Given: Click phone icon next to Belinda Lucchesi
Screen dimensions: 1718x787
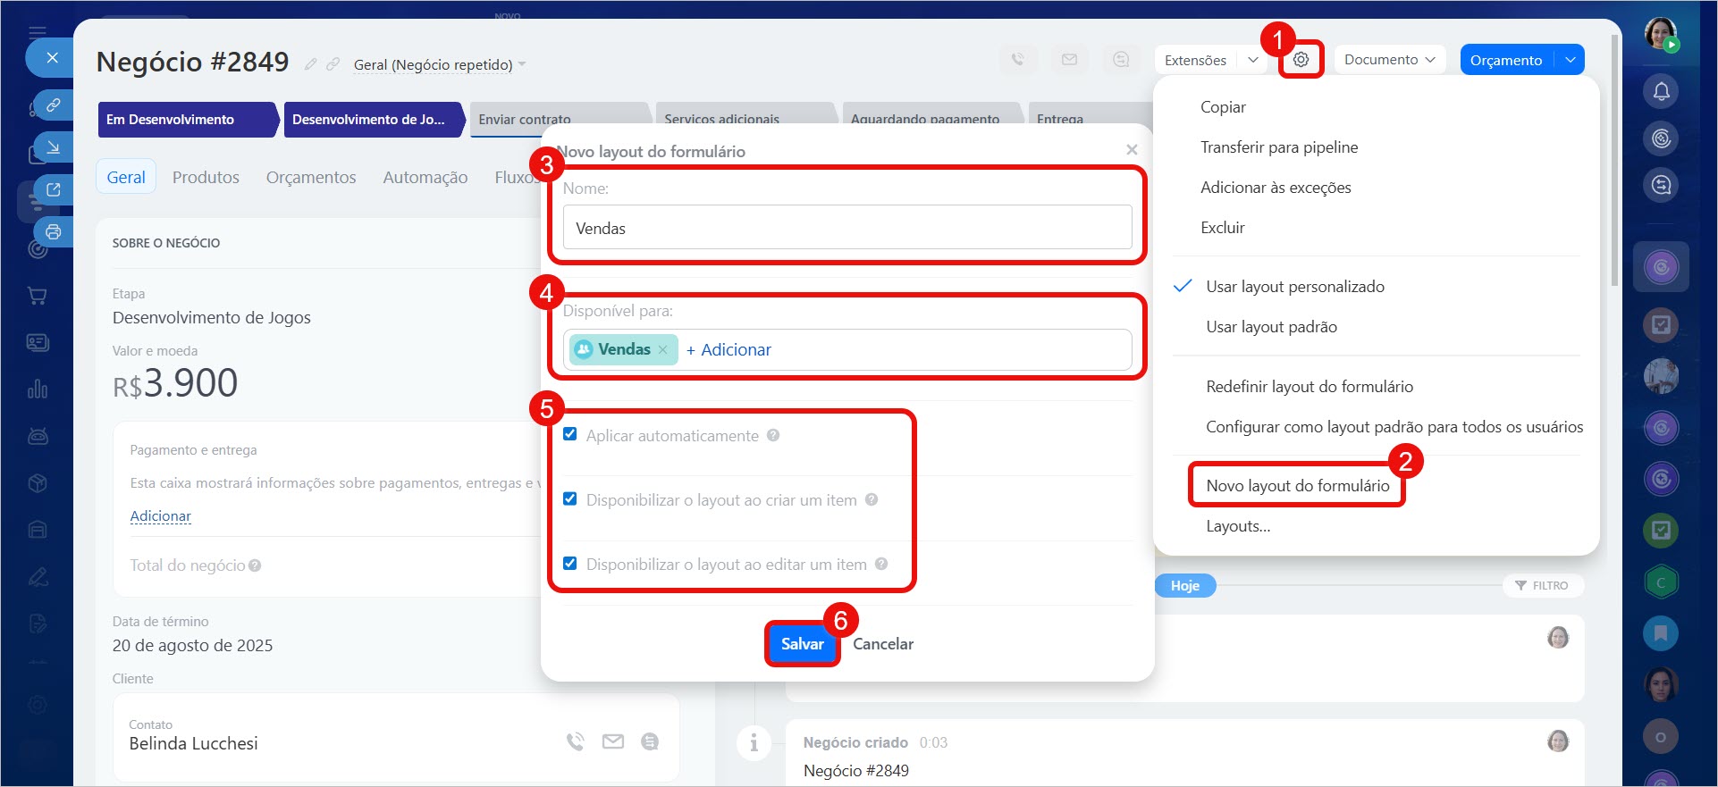Looking at the screenshot, I should pyautogui.click(x=575, y=741).
